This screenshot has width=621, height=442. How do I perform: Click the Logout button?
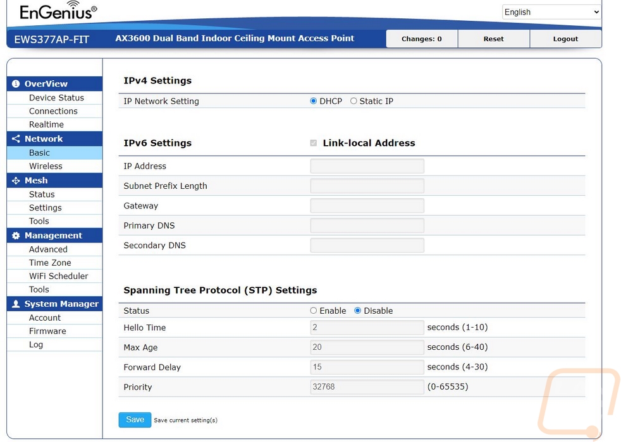click(x=565, y=39)
